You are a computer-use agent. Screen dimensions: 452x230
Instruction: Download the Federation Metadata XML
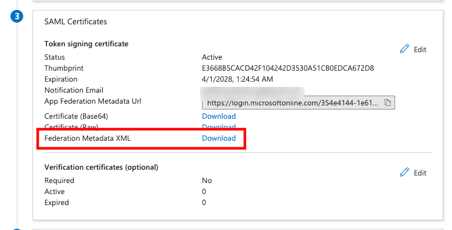(219, 138)
